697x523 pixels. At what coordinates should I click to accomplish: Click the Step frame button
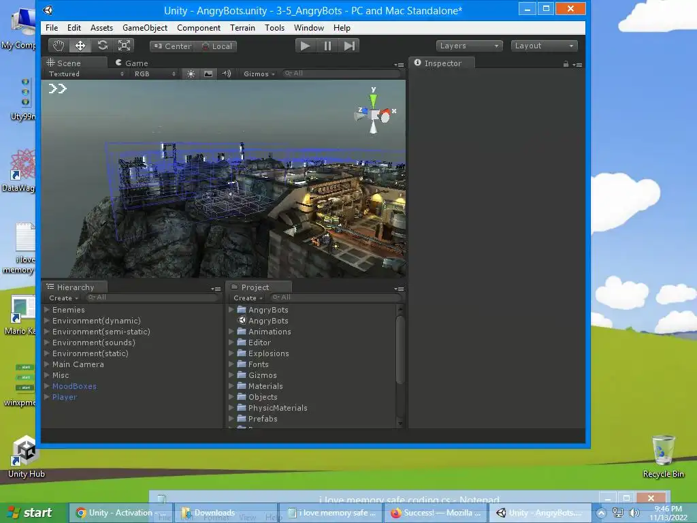coord(349,46)
